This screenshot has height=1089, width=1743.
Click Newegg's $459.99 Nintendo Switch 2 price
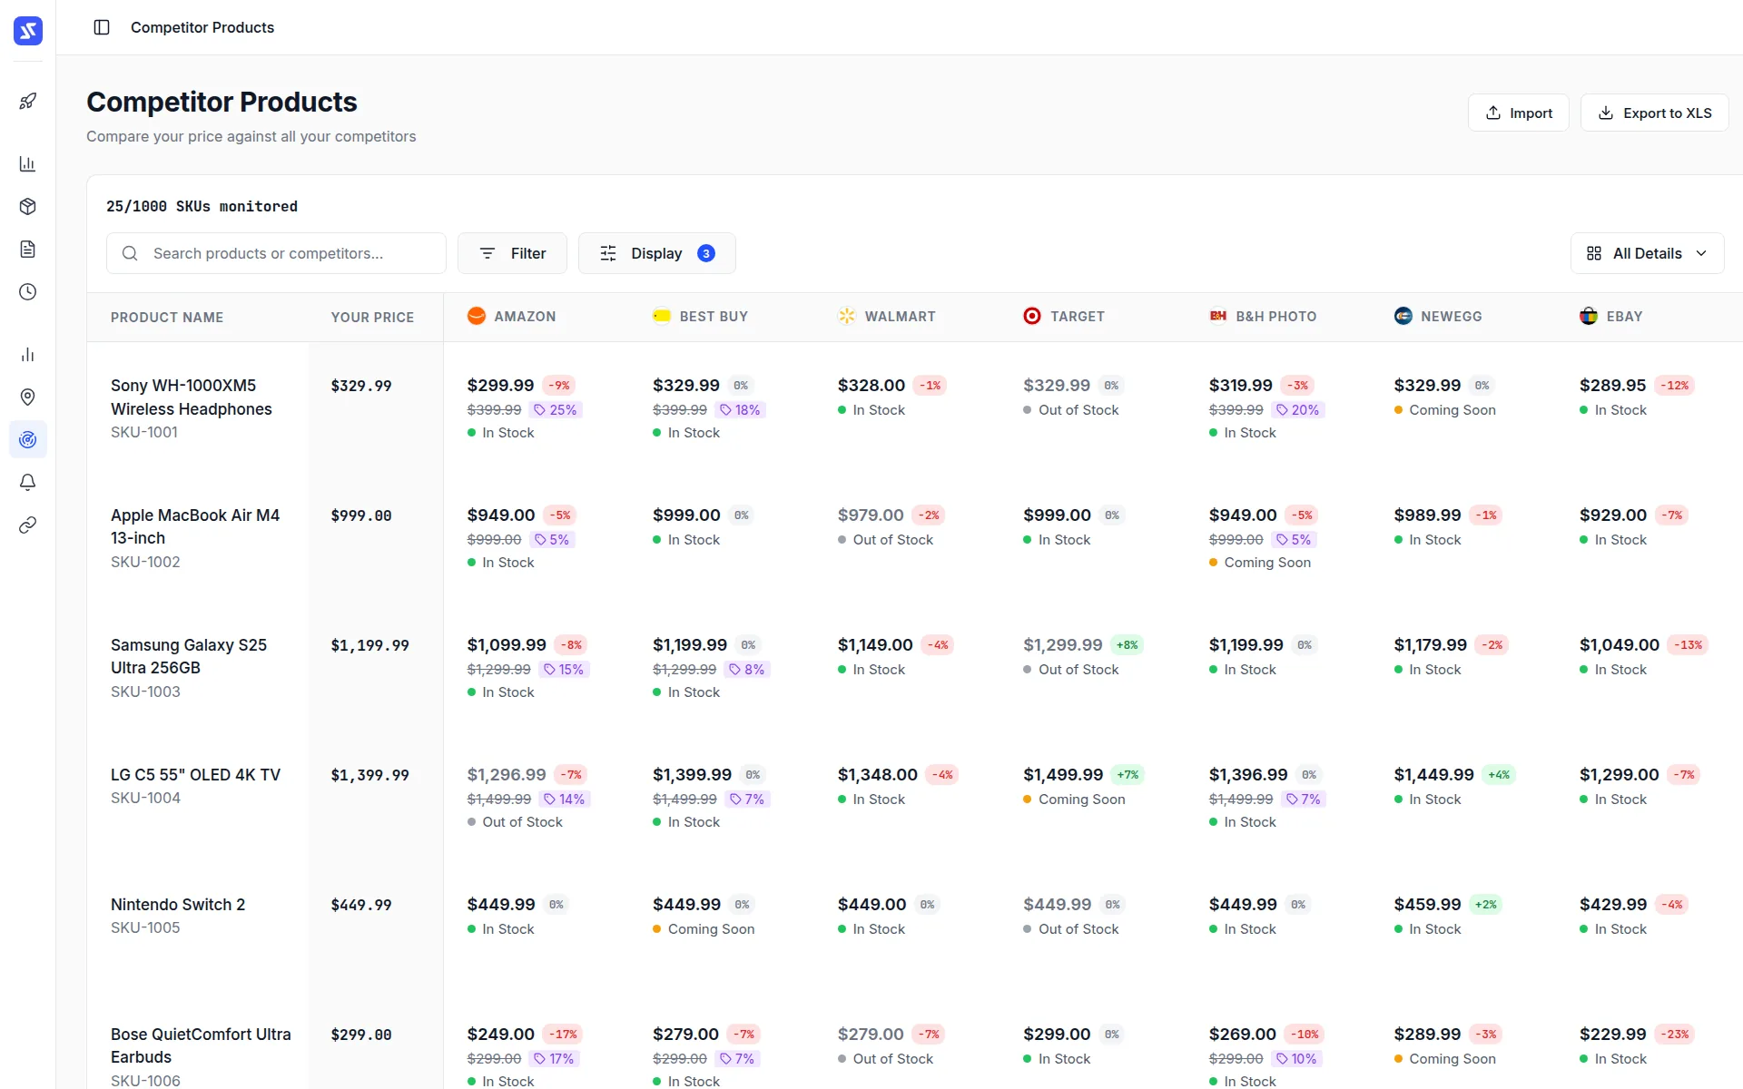[1428, 905]
